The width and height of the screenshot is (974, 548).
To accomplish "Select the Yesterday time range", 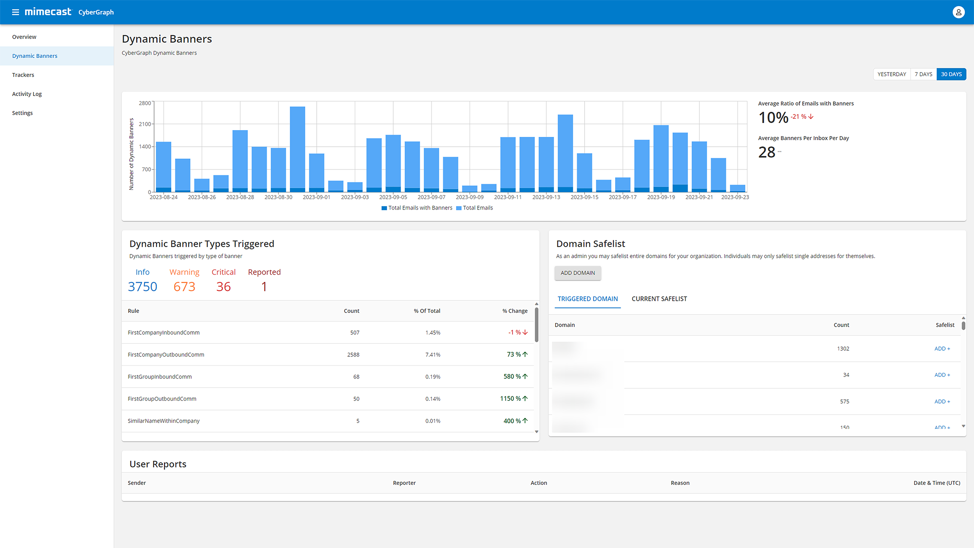I will point(891,74).
